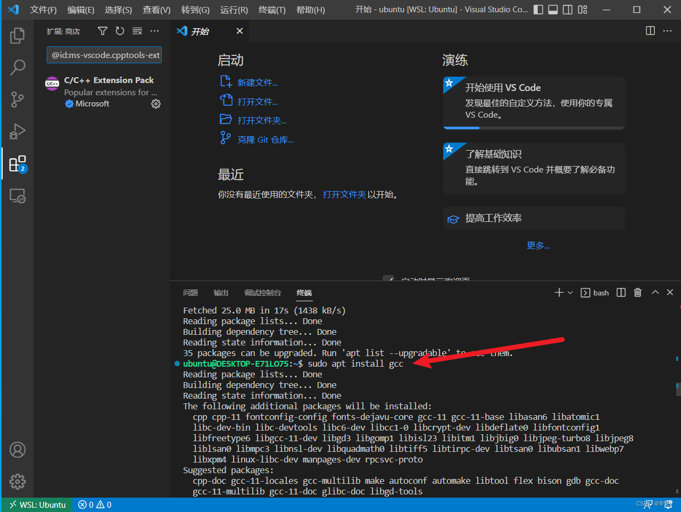
Task: Click 打开文件夹 link in 最近 section
Action: (x=344, y=195)
